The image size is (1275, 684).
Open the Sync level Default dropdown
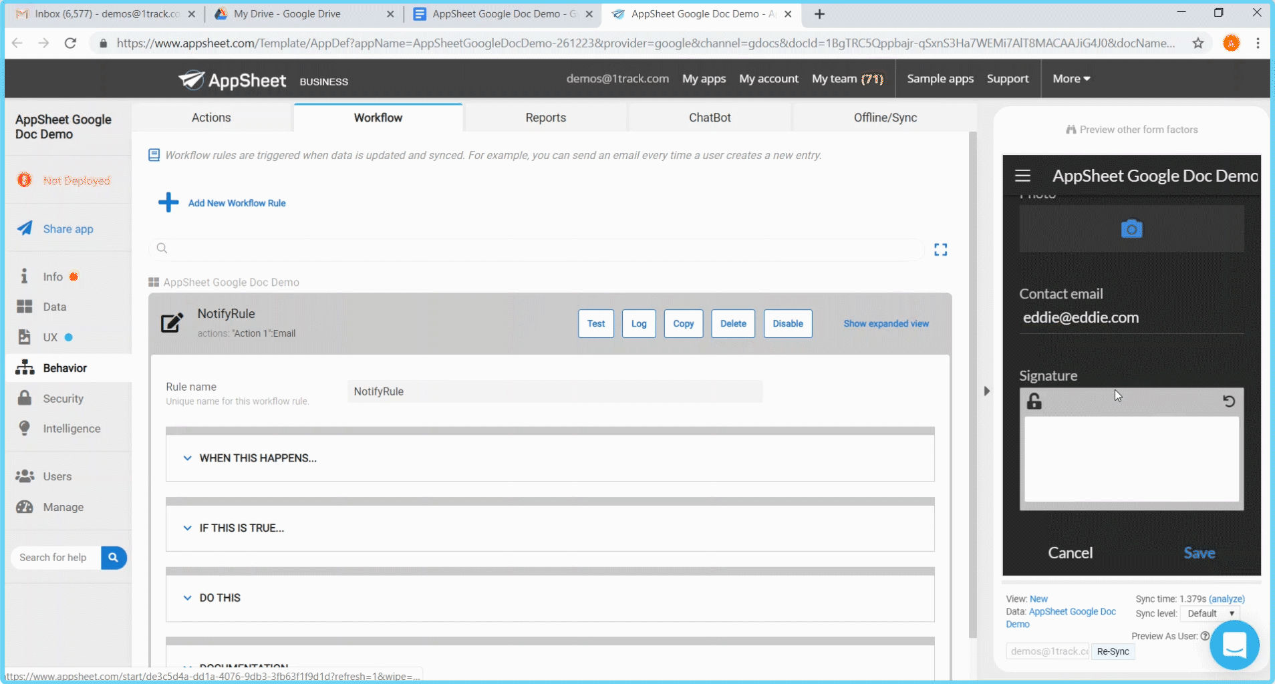click(1210, 613)
